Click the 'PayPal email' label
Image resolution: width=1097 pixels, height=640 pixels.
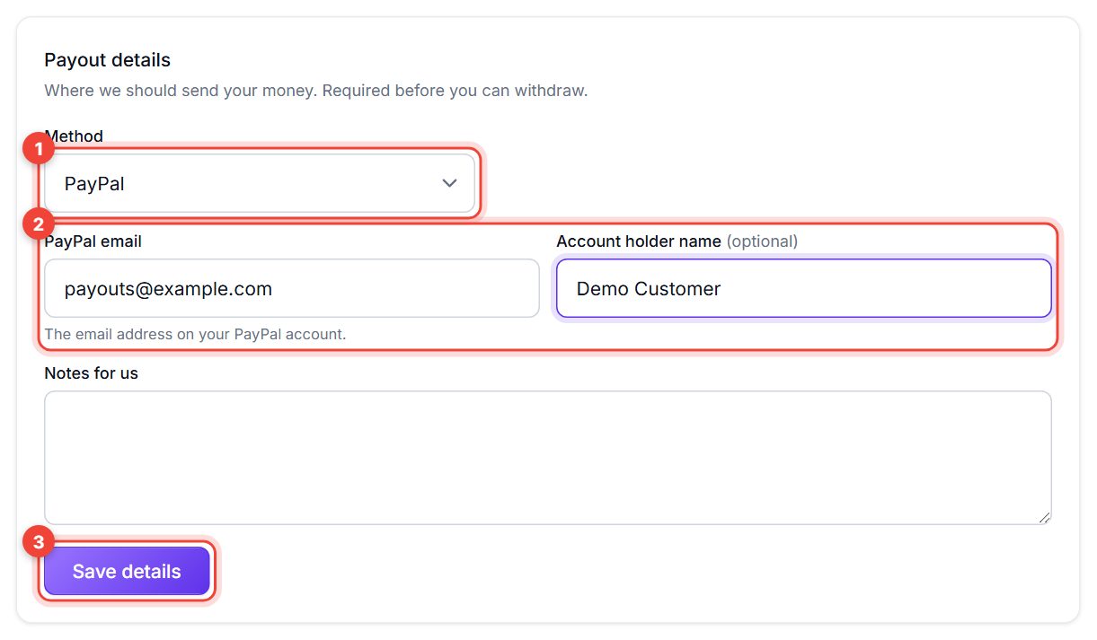[x=93, y=241]
